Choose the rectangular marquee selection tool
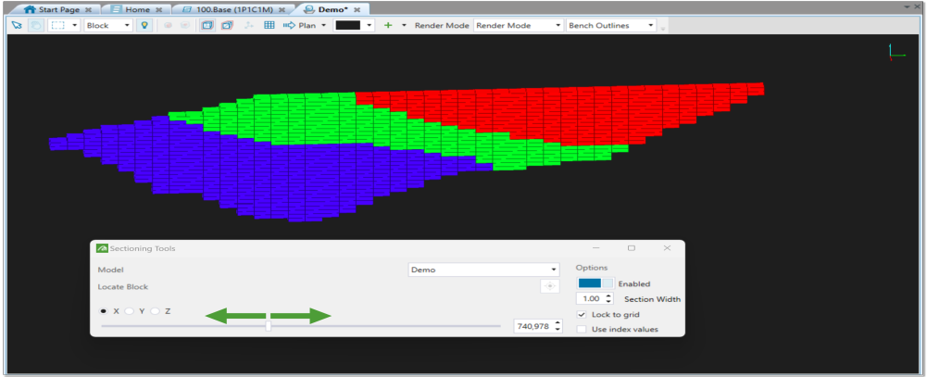The height and width of the screenshot is (377, 927). (x=57, y=26)
